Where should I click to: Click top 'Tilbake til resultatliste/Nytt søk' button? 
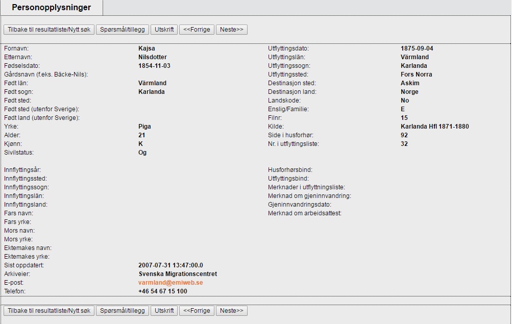pyautogui.click(x=49, y=30)
